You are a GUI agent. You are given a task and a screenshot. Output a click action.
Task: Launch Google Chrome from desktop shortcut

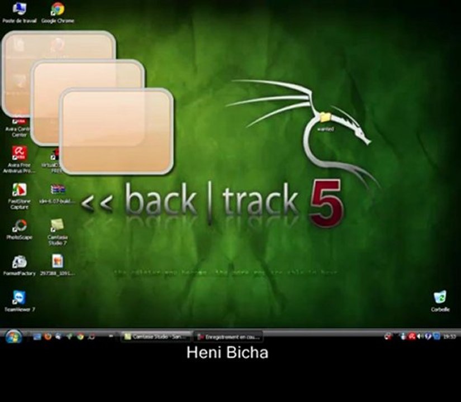[58, 12]
